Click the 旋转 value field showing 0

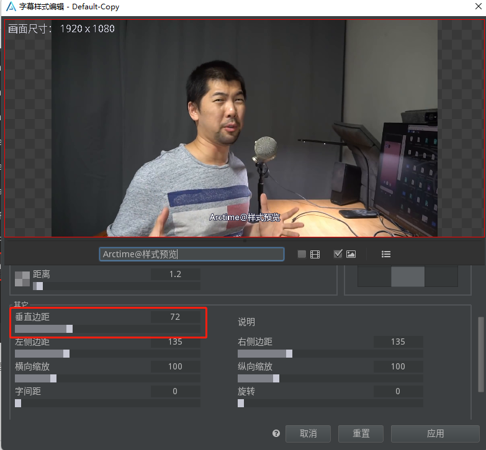398,391
